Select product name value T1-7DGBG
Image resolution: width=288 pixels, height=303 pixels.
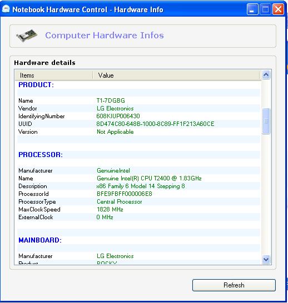[x=111, y=100]
